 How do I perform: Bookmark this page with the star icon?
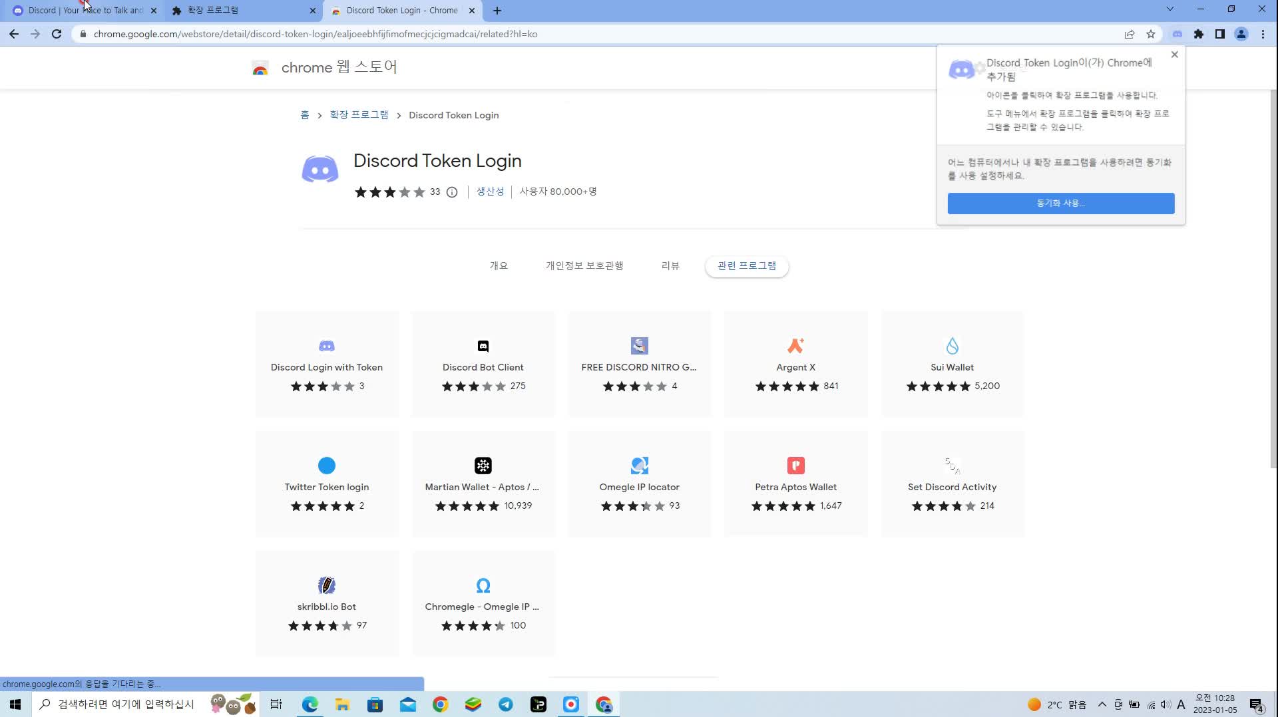[1150, 34]
